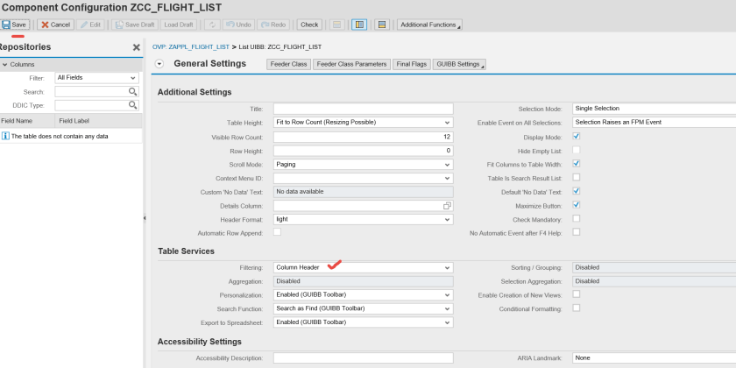
Task: Toggle Fit Columns to Table Width
Action: pyautogui.click(x=576, y=163)
